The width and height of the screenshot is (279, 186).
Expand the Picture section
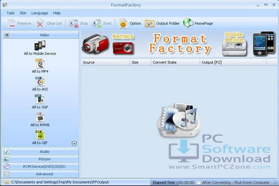(x=41, y=159)
